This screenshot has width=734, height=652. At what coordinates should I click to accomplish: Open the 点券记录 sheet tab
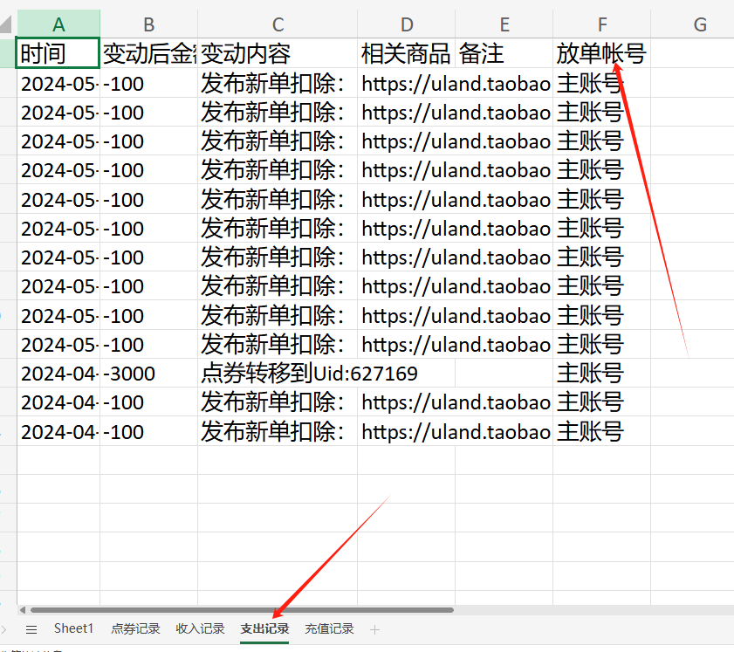coord(135,628)
